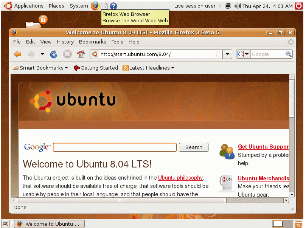
Task: Open the Edit menu
Action: point(30,42)
